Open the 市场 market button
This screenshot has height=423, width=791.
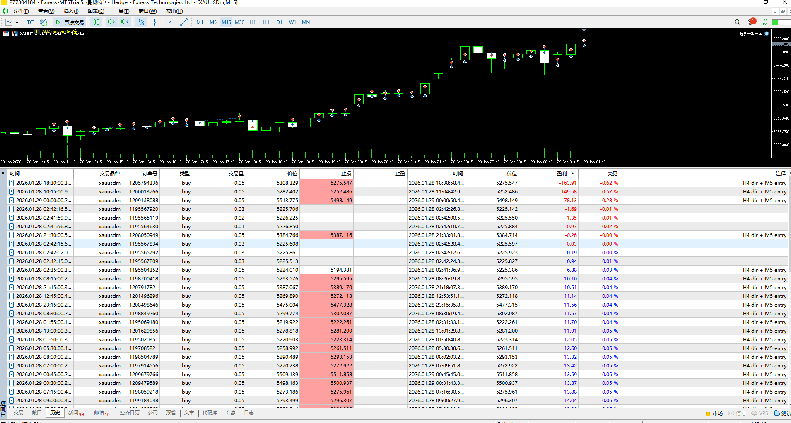pyautogui.click(x=714, y=413)
